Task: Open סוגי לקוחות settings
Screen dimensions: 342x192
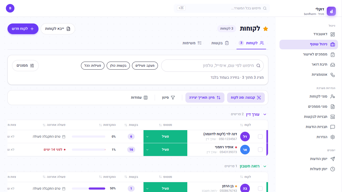Action: [x=309, y=96]
